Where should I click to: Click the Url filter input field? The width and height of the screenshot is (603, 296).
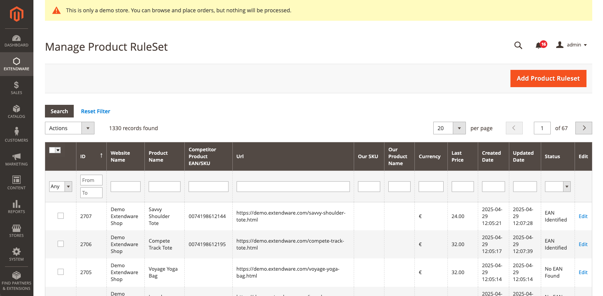293,187
